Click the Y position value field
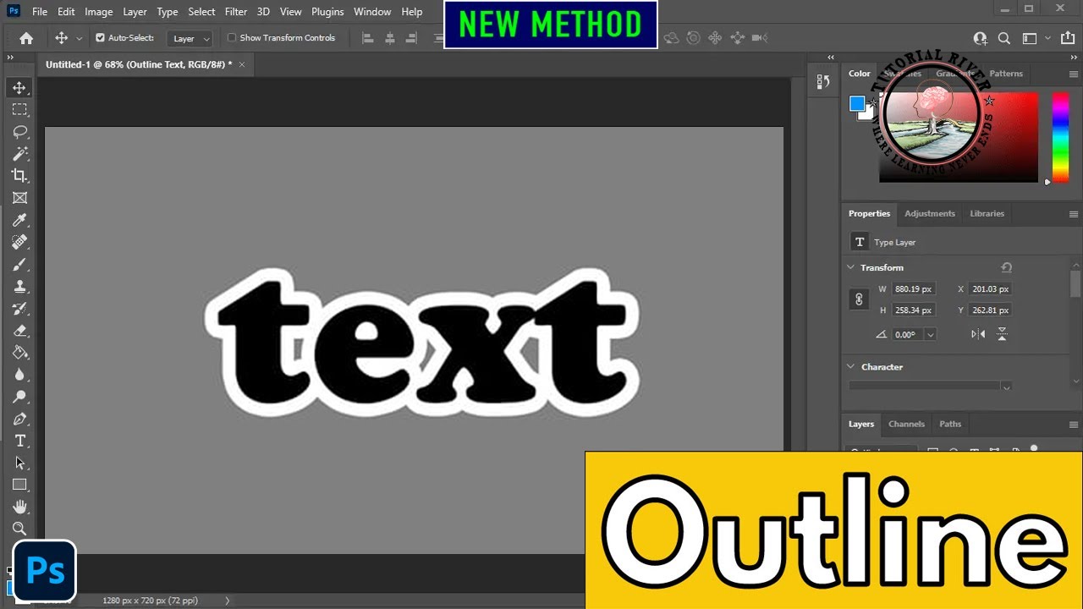The width and height of the screenshot is (1083, 609). click(x=991, y=310)
